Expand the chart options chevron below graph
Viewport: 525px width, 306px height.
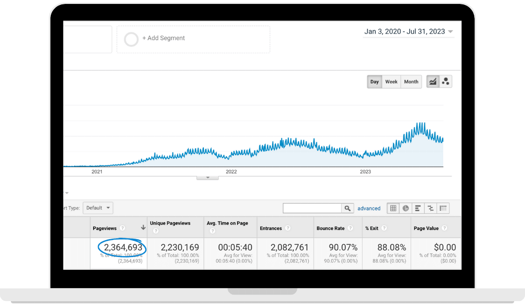pos(207,177)
